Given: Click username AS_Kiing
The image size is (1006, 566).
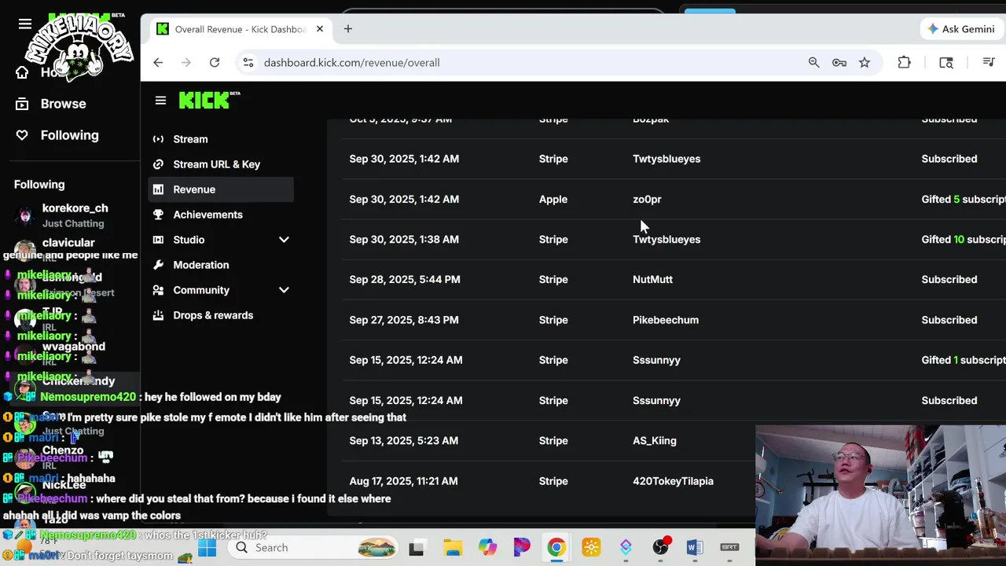Looking at the screenshot, I should click(x=655, y=441).
